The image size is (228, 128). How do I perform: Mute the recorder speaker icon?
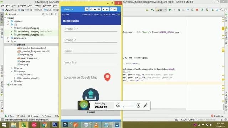pos(118,106)
